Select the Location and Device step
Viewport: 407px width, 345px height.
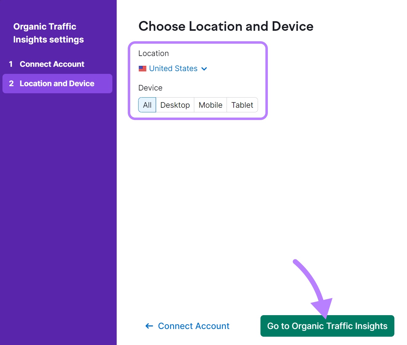[x=57, y=83]
